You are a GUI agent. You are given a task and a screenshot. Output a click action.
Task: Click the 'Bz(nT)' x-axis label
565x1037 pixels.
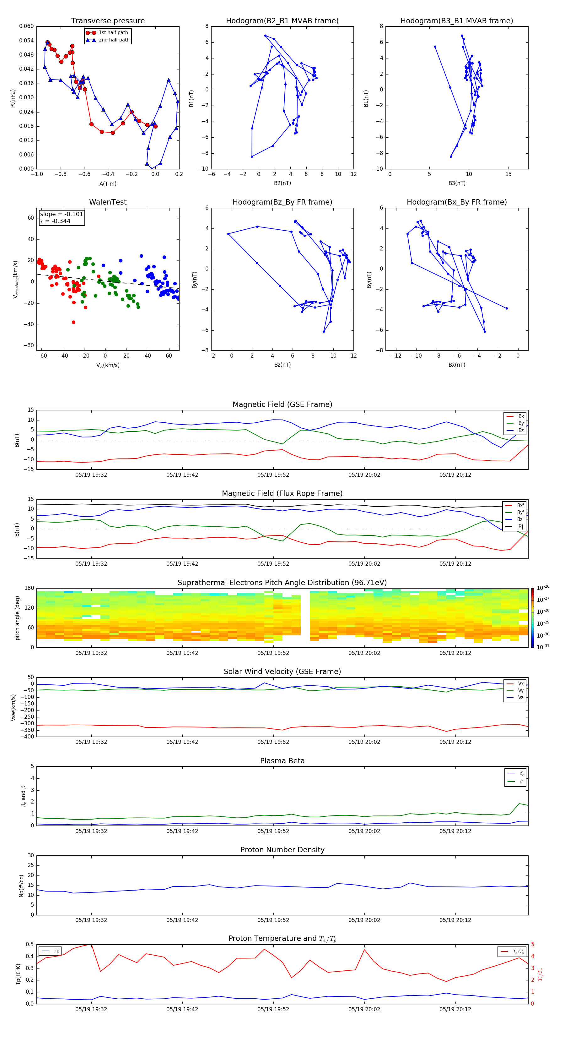tap(282, 365)
